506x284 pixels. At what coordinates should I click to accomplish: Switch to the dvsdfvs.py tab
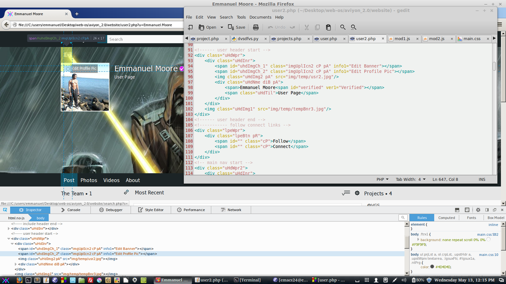[x=250, y=39]
